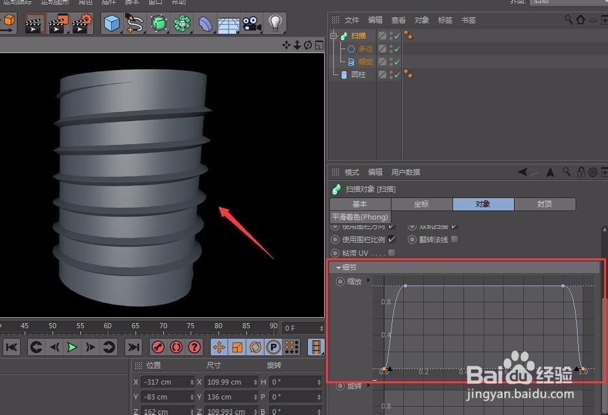Click the render settings clapperboard with gear
Viewport: 608px width, 415px height.
tap(82, 25)
